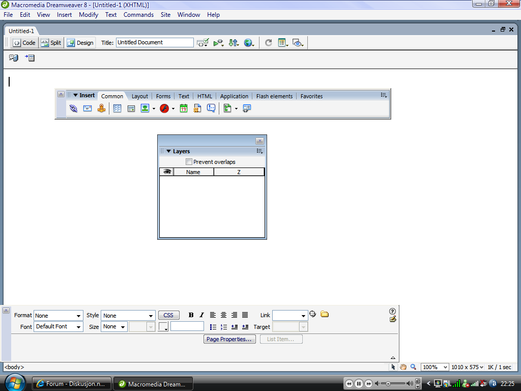Screen dimensions: 521x391
Task: Collapse the Property inspector expander arrow
Action: tap(393, 358)
